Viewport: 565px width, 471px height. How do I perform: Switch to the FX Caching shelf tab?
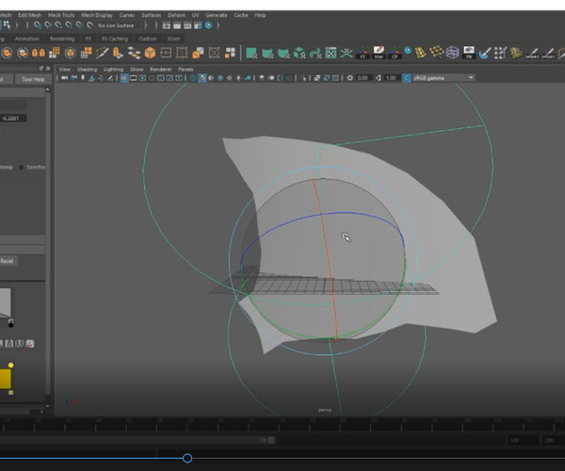click(115, 39)
